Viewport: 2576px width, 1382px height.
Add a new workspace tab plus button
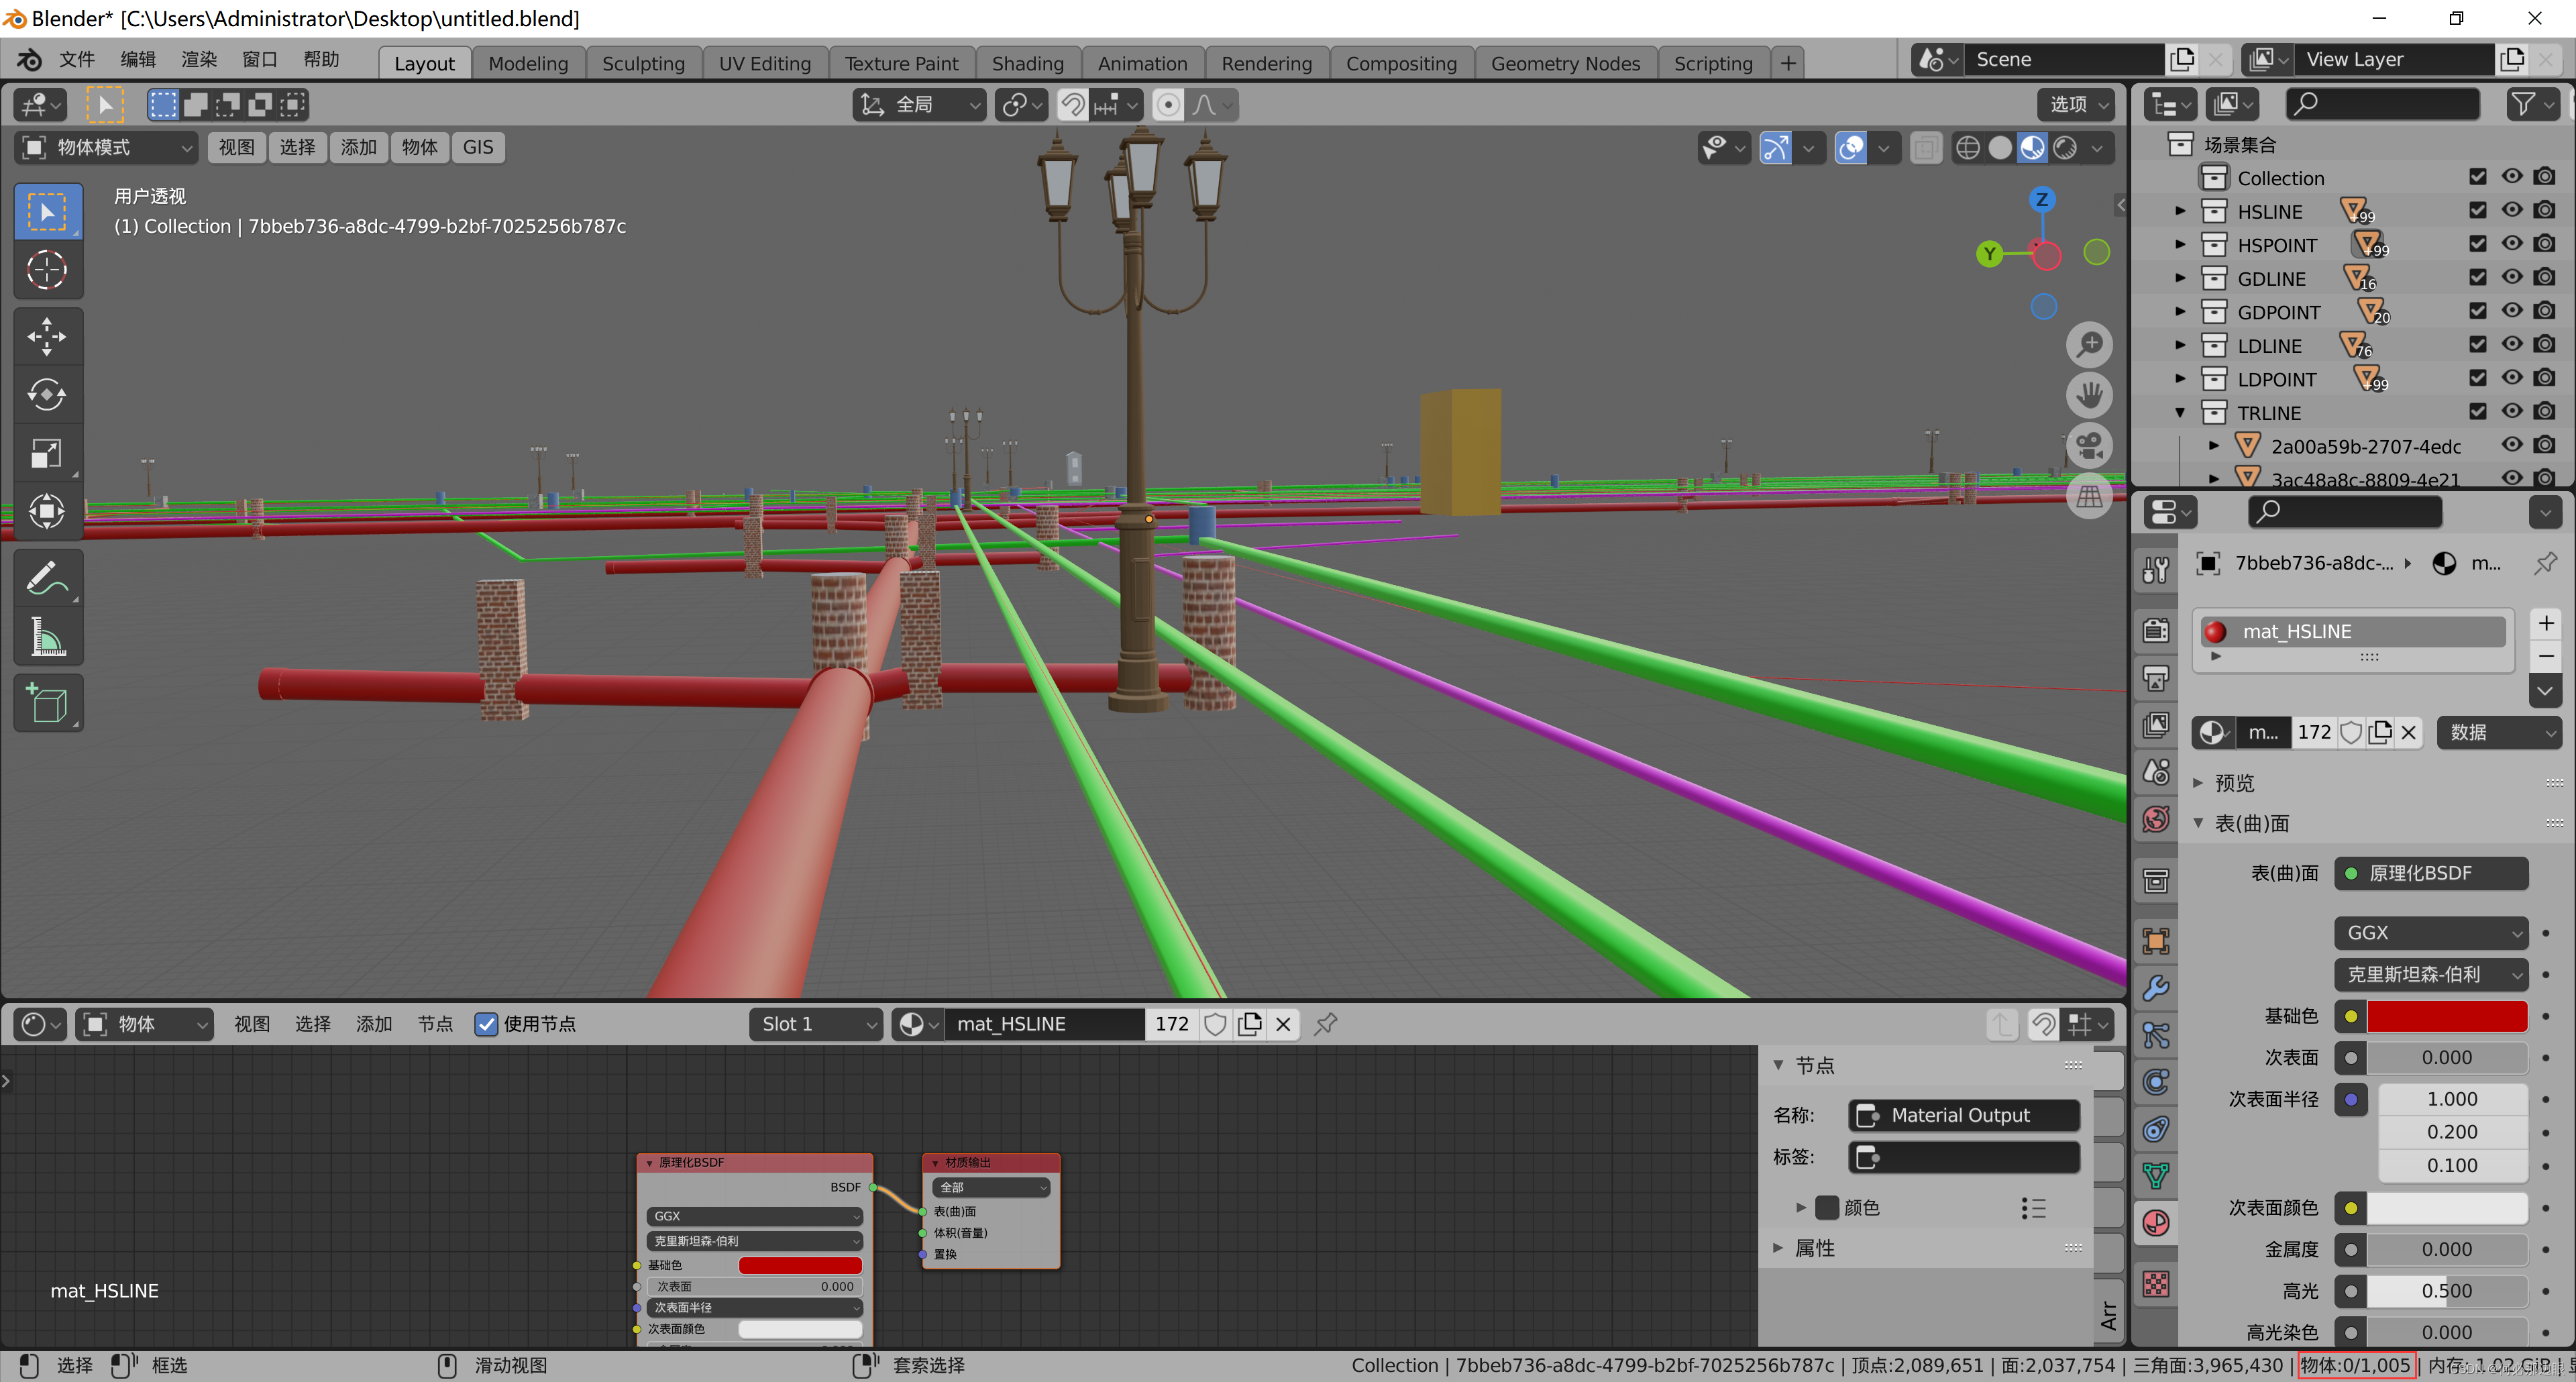(1788, 63)
